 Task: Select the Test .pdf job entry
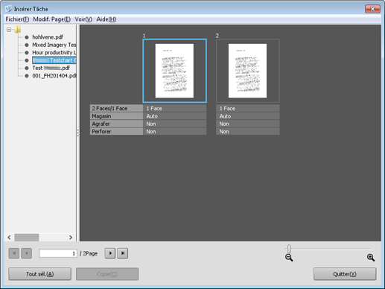point(51,68)
